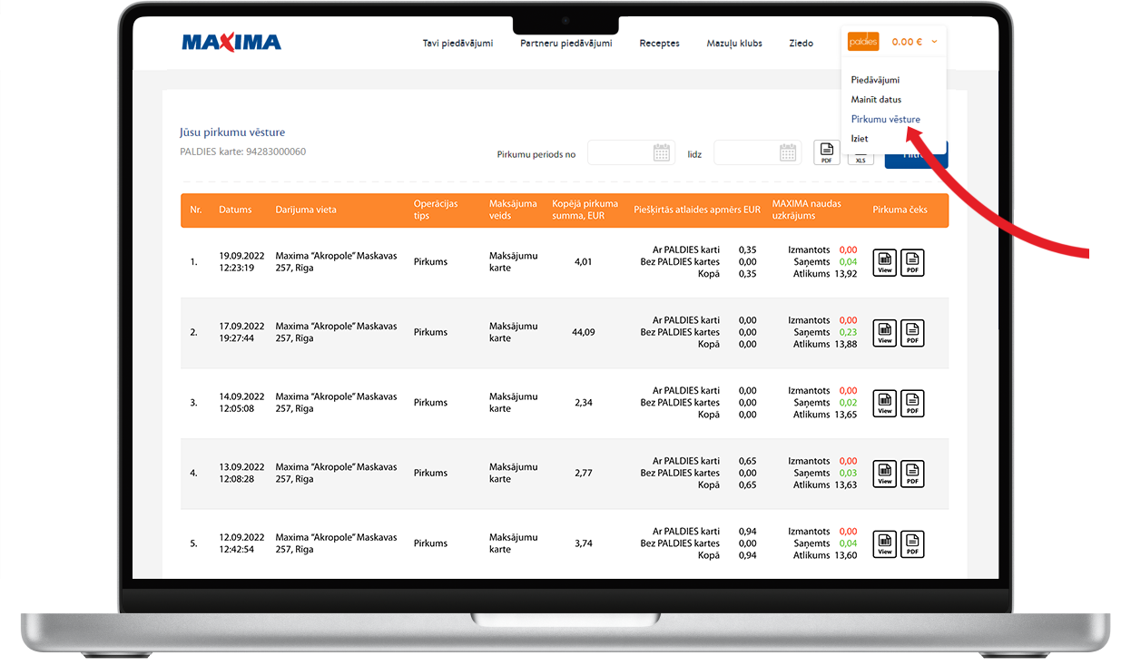1131x665 pixels.
Task: Select the 44,09 purchase amount
Action: click(584, 332)
